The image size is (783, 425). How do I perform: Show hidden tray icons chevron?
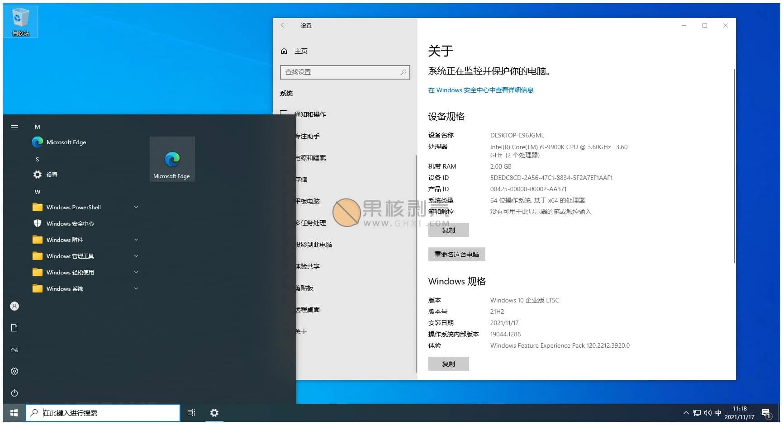click(686, 413)
